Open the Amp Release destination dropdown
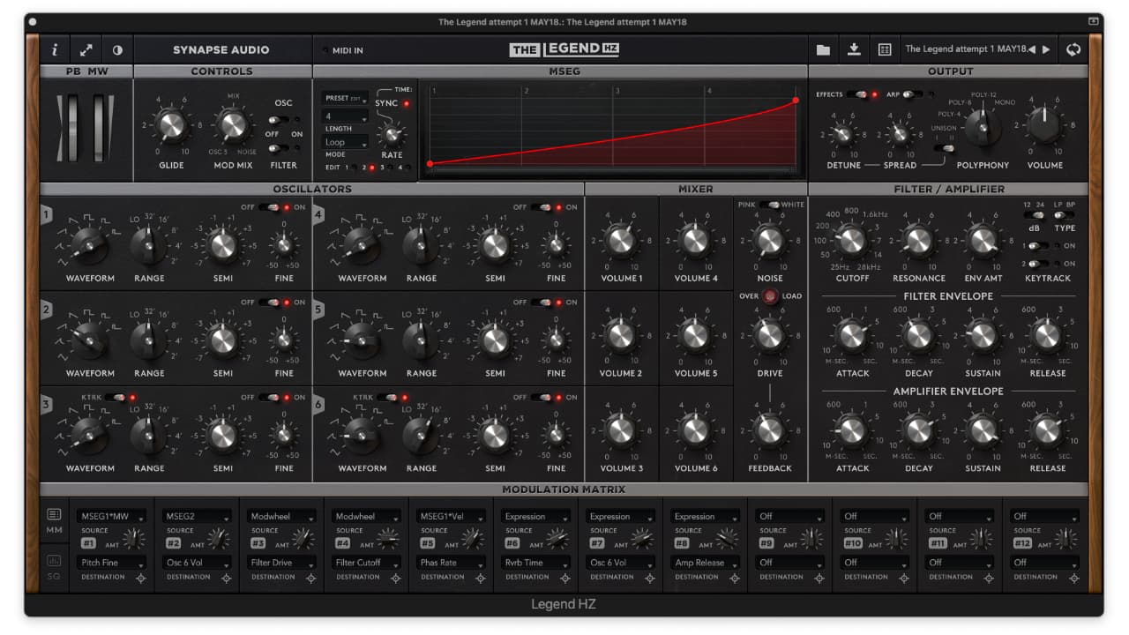The height and width of the screenshot is (635, 1129). point(704,563)
